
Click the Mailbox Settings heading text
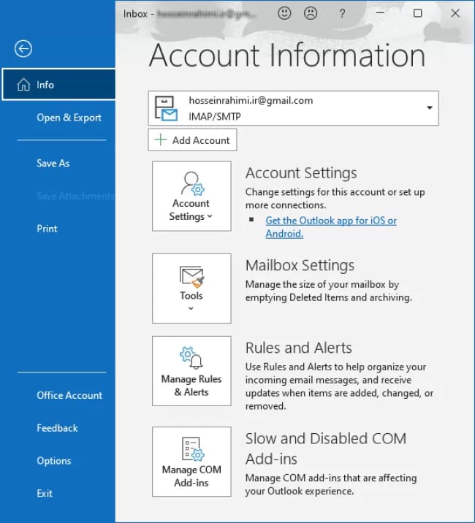click(300, 265)
